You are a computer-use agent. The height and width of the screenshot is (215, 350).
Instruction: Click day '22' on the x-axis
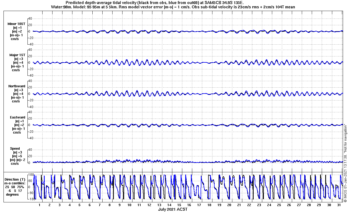[x=249, y=205]
